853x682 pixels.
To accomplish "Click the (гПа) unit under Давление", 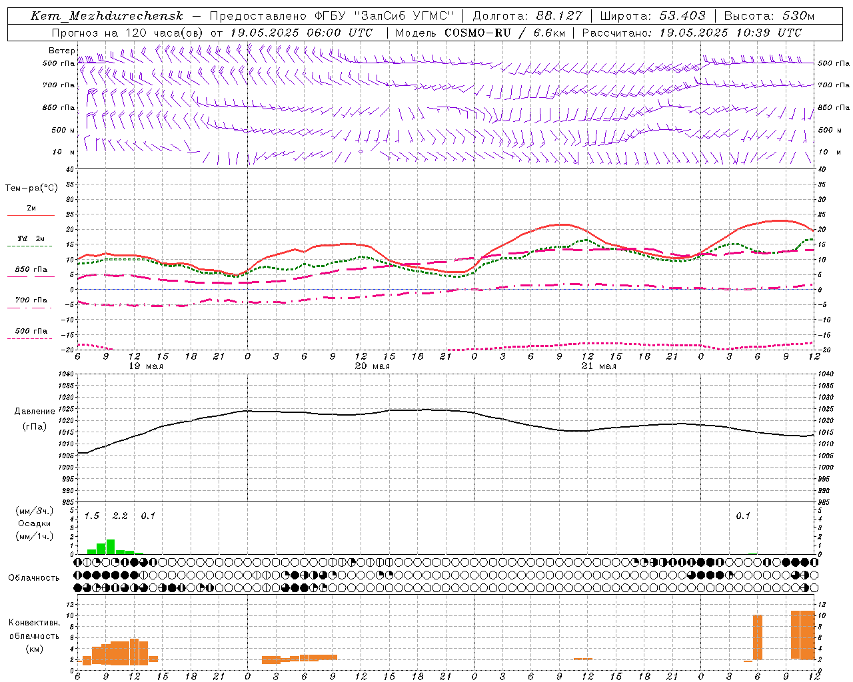I will 35,427.
